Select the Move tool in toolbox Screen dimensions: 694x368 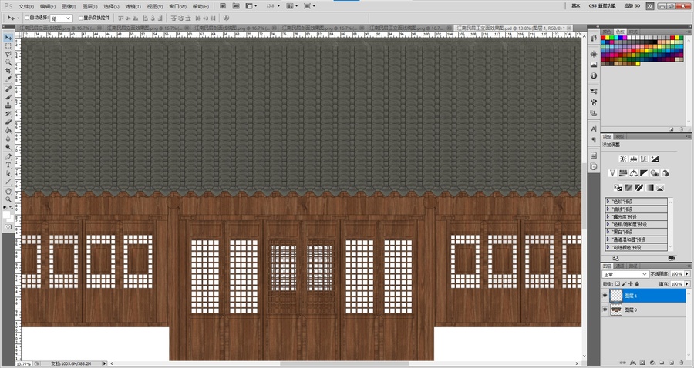8,38
